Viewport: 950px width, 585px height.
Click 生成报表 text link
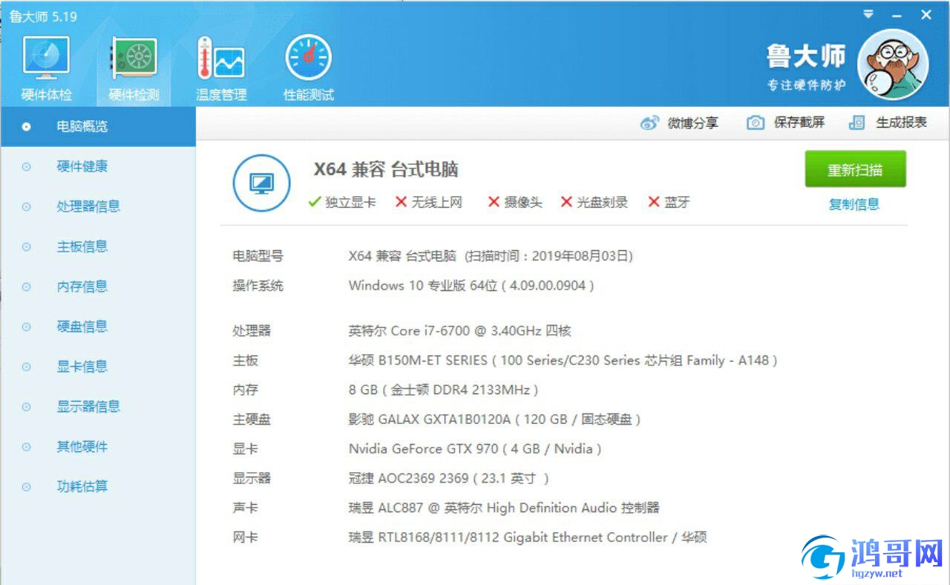[x=902, y=123]
